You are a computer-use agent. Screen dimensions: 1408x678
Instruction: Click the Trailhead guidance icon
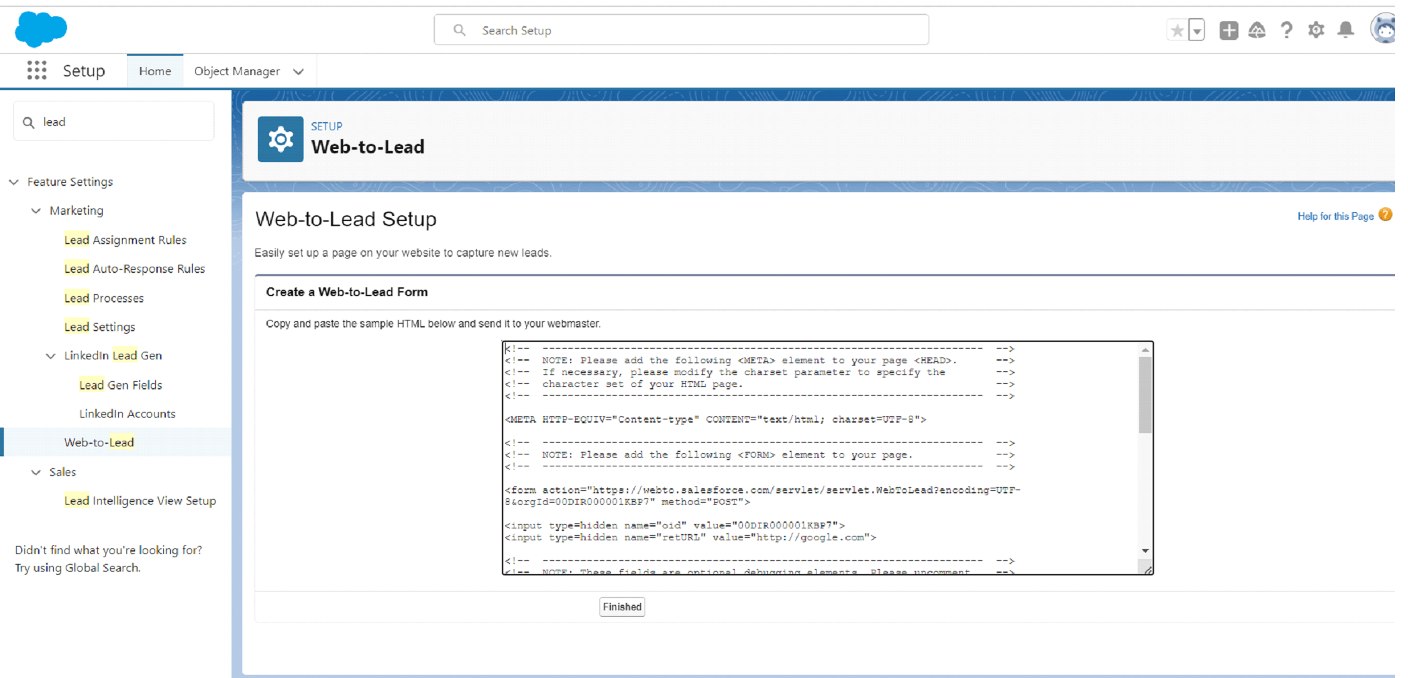pyautogui.click(x=1257, y=30)
